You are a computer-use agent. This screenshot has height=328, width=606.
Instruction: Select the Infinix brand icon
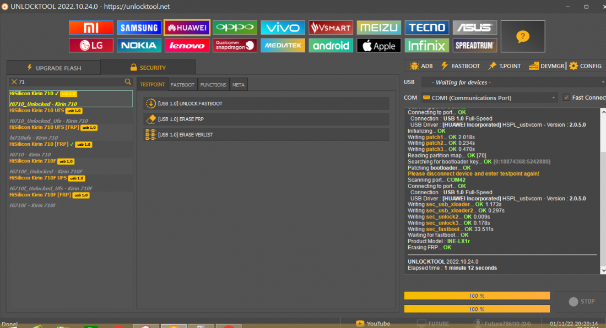click(426, 46)
